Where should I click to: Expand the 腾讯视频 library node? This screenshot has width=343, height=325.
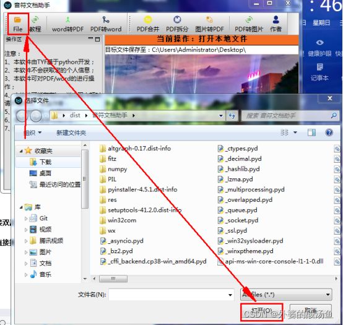[26, 241]
